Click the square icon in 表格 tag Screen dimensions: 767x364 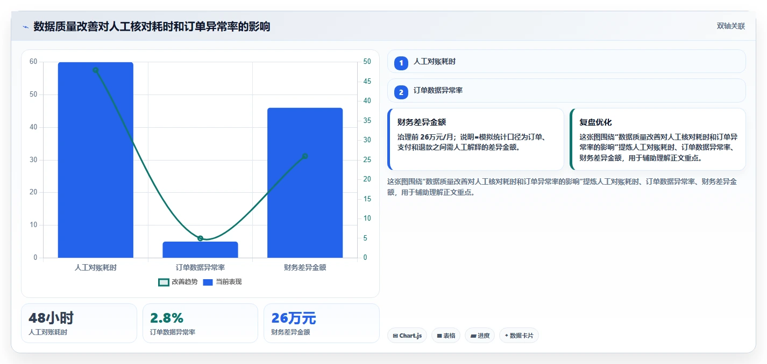pyautogui.click(x=439, y=336)
